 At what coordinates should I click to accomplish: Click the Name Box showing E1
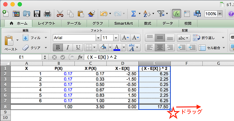(21, 57)
